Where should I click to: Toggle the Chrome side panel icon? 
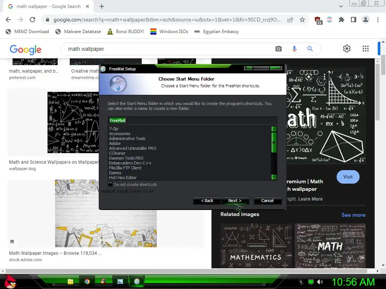tap(354, 20)
